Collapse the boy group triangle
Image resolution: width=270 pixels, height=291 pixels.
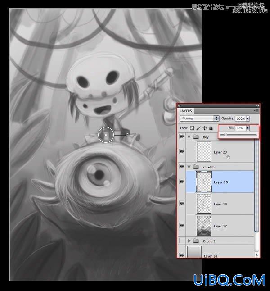click(x=189, y=137)
